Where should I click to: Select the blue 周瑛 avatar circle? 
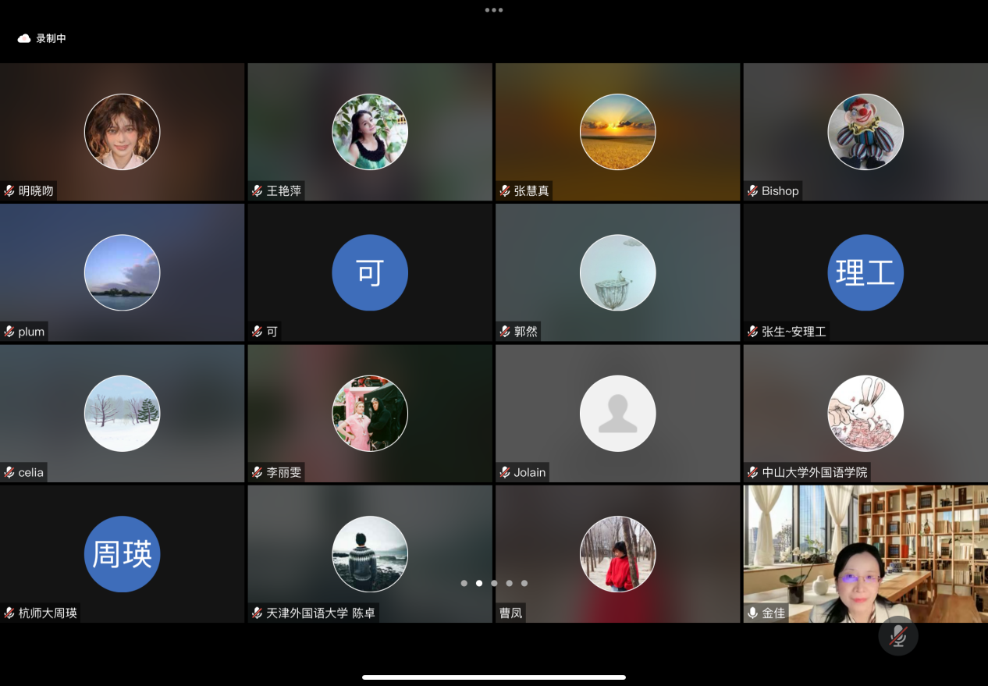pyautogui.click(x=123, y=554)
